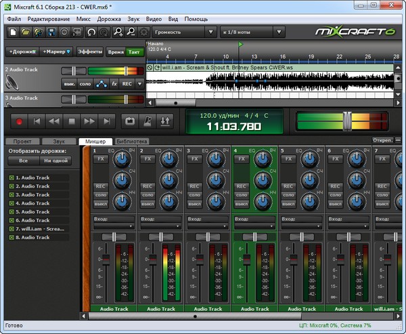The image size is (406, 334).
Task: Click 'Ни одной' button to hide tracks
Action: pos(56,161)
